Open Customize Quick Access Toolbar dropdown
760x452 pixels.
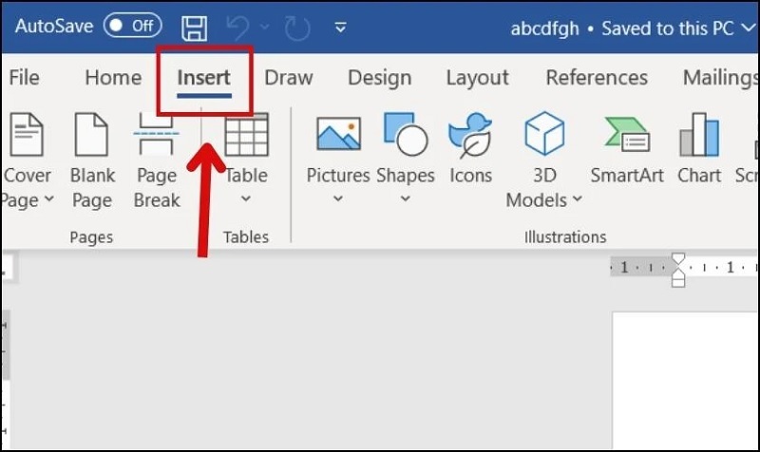pyautogui.click(x=341, y=28)
